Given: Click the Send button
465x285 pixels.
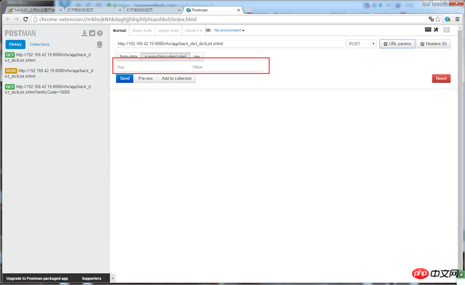Looking at the screenshot, I should [124, 78].
